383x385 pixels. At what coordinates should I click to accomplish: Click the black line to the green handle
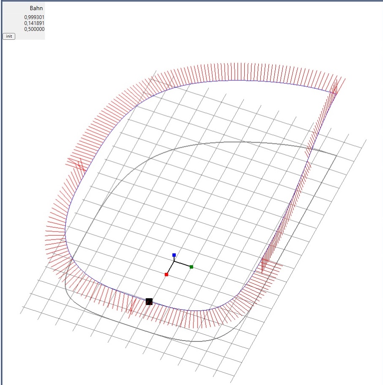pyautogui.click(x=183, y=264)
